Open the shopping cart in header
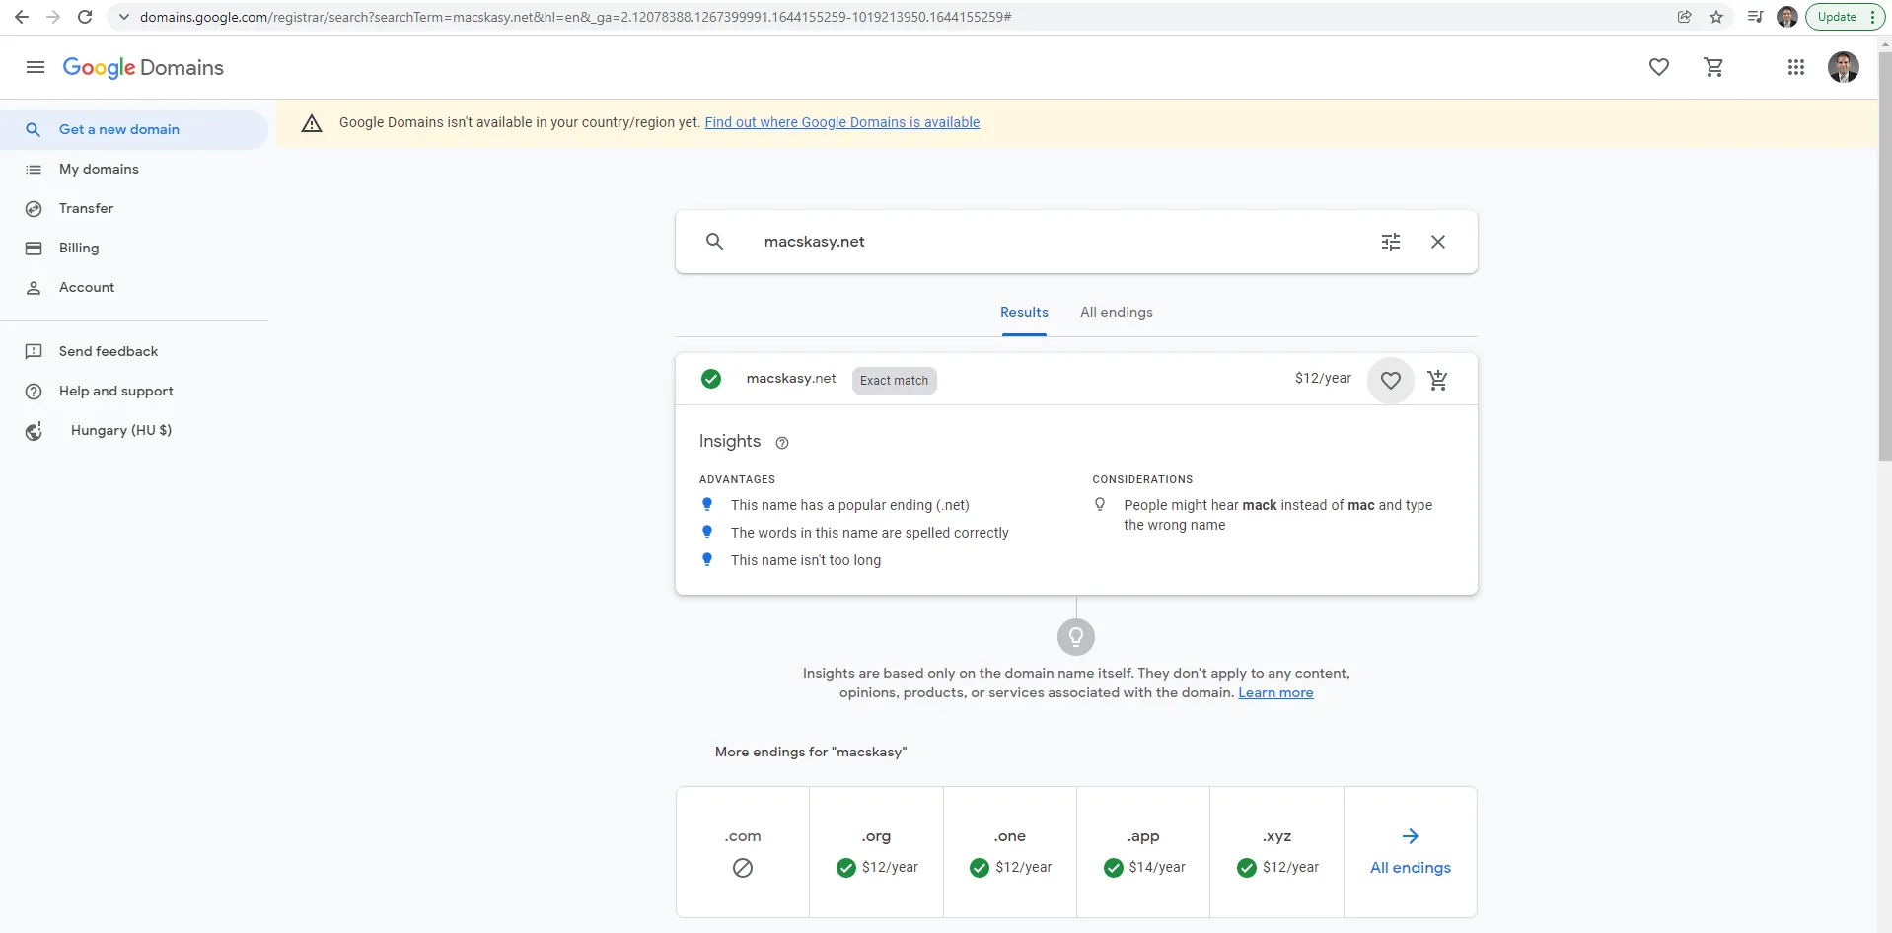 tap(1714, 67)
